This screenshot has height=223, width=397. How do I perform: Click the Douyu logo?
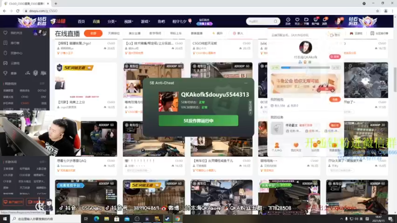(58, 21)
